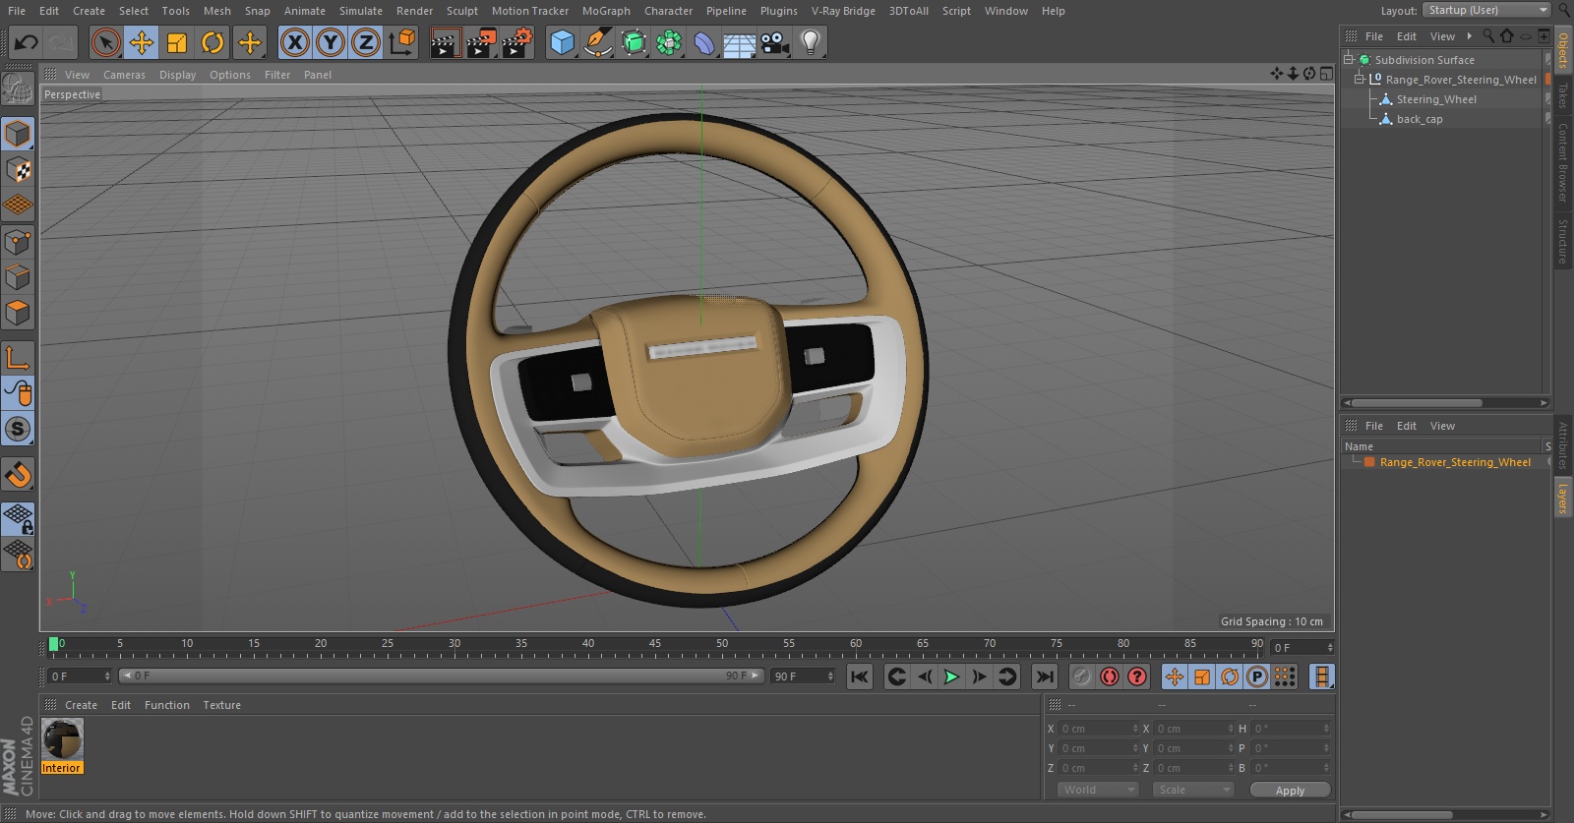Toggle Z-axis lock

pyautogui.click(x=366, y=42)
